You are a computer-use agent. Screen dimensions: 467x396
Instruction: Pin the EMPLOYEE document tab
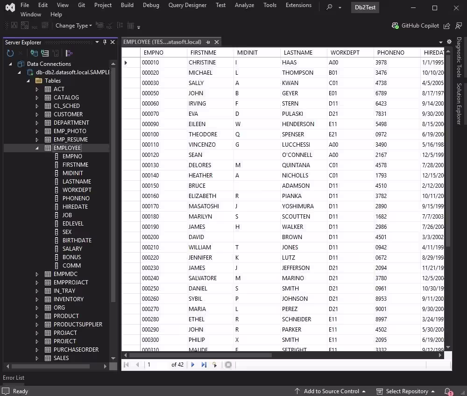point(208,42)
